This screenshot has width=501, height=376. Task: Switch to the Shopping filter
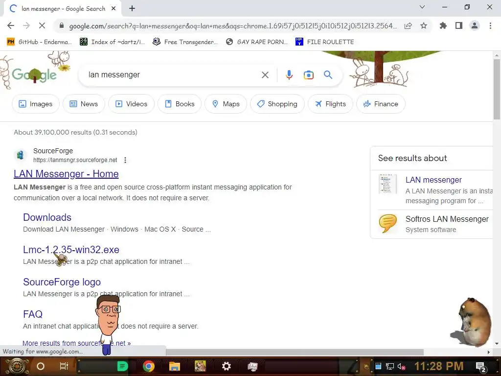pyautogui.click(x=277, y=104)
